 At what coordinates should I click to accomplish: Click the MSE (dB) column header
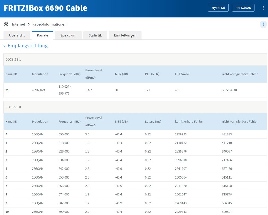[x=121, y=122]
